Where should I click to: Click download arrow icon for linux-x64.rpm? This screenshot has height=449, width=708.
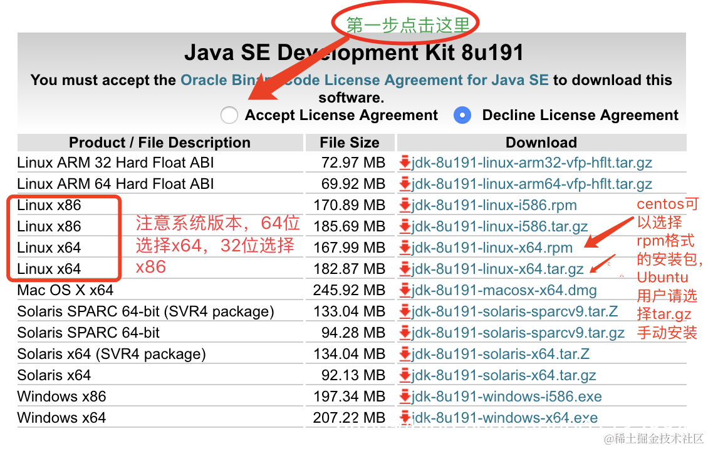405,248
